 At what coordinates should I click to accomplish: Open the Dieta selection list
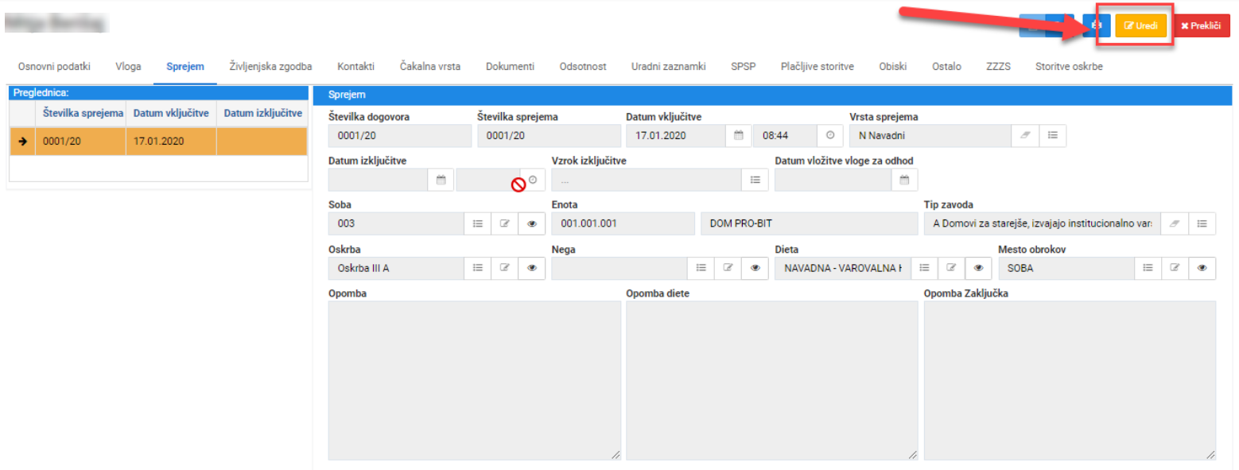pos(924,268)
